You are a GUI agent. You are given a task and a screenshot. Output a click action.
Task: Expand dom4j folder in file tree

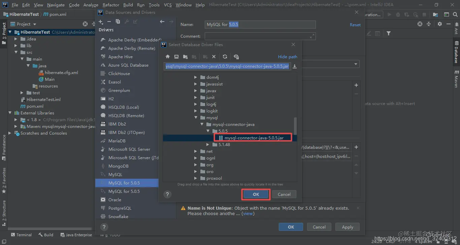point(196,77)
